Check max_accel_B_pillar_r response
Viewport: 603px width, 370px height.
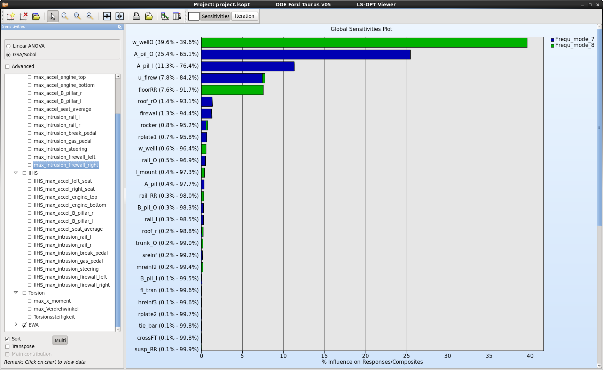click(30, 93)
